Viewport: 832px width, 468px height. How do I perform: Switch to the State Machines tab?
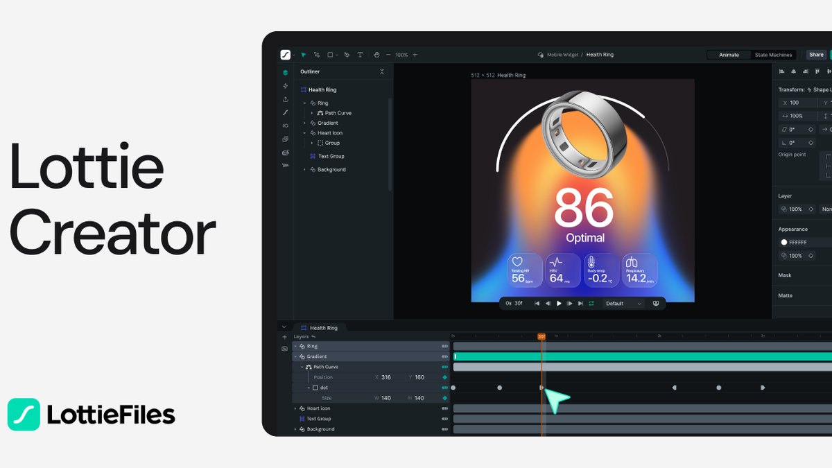(x=773, y=55)
